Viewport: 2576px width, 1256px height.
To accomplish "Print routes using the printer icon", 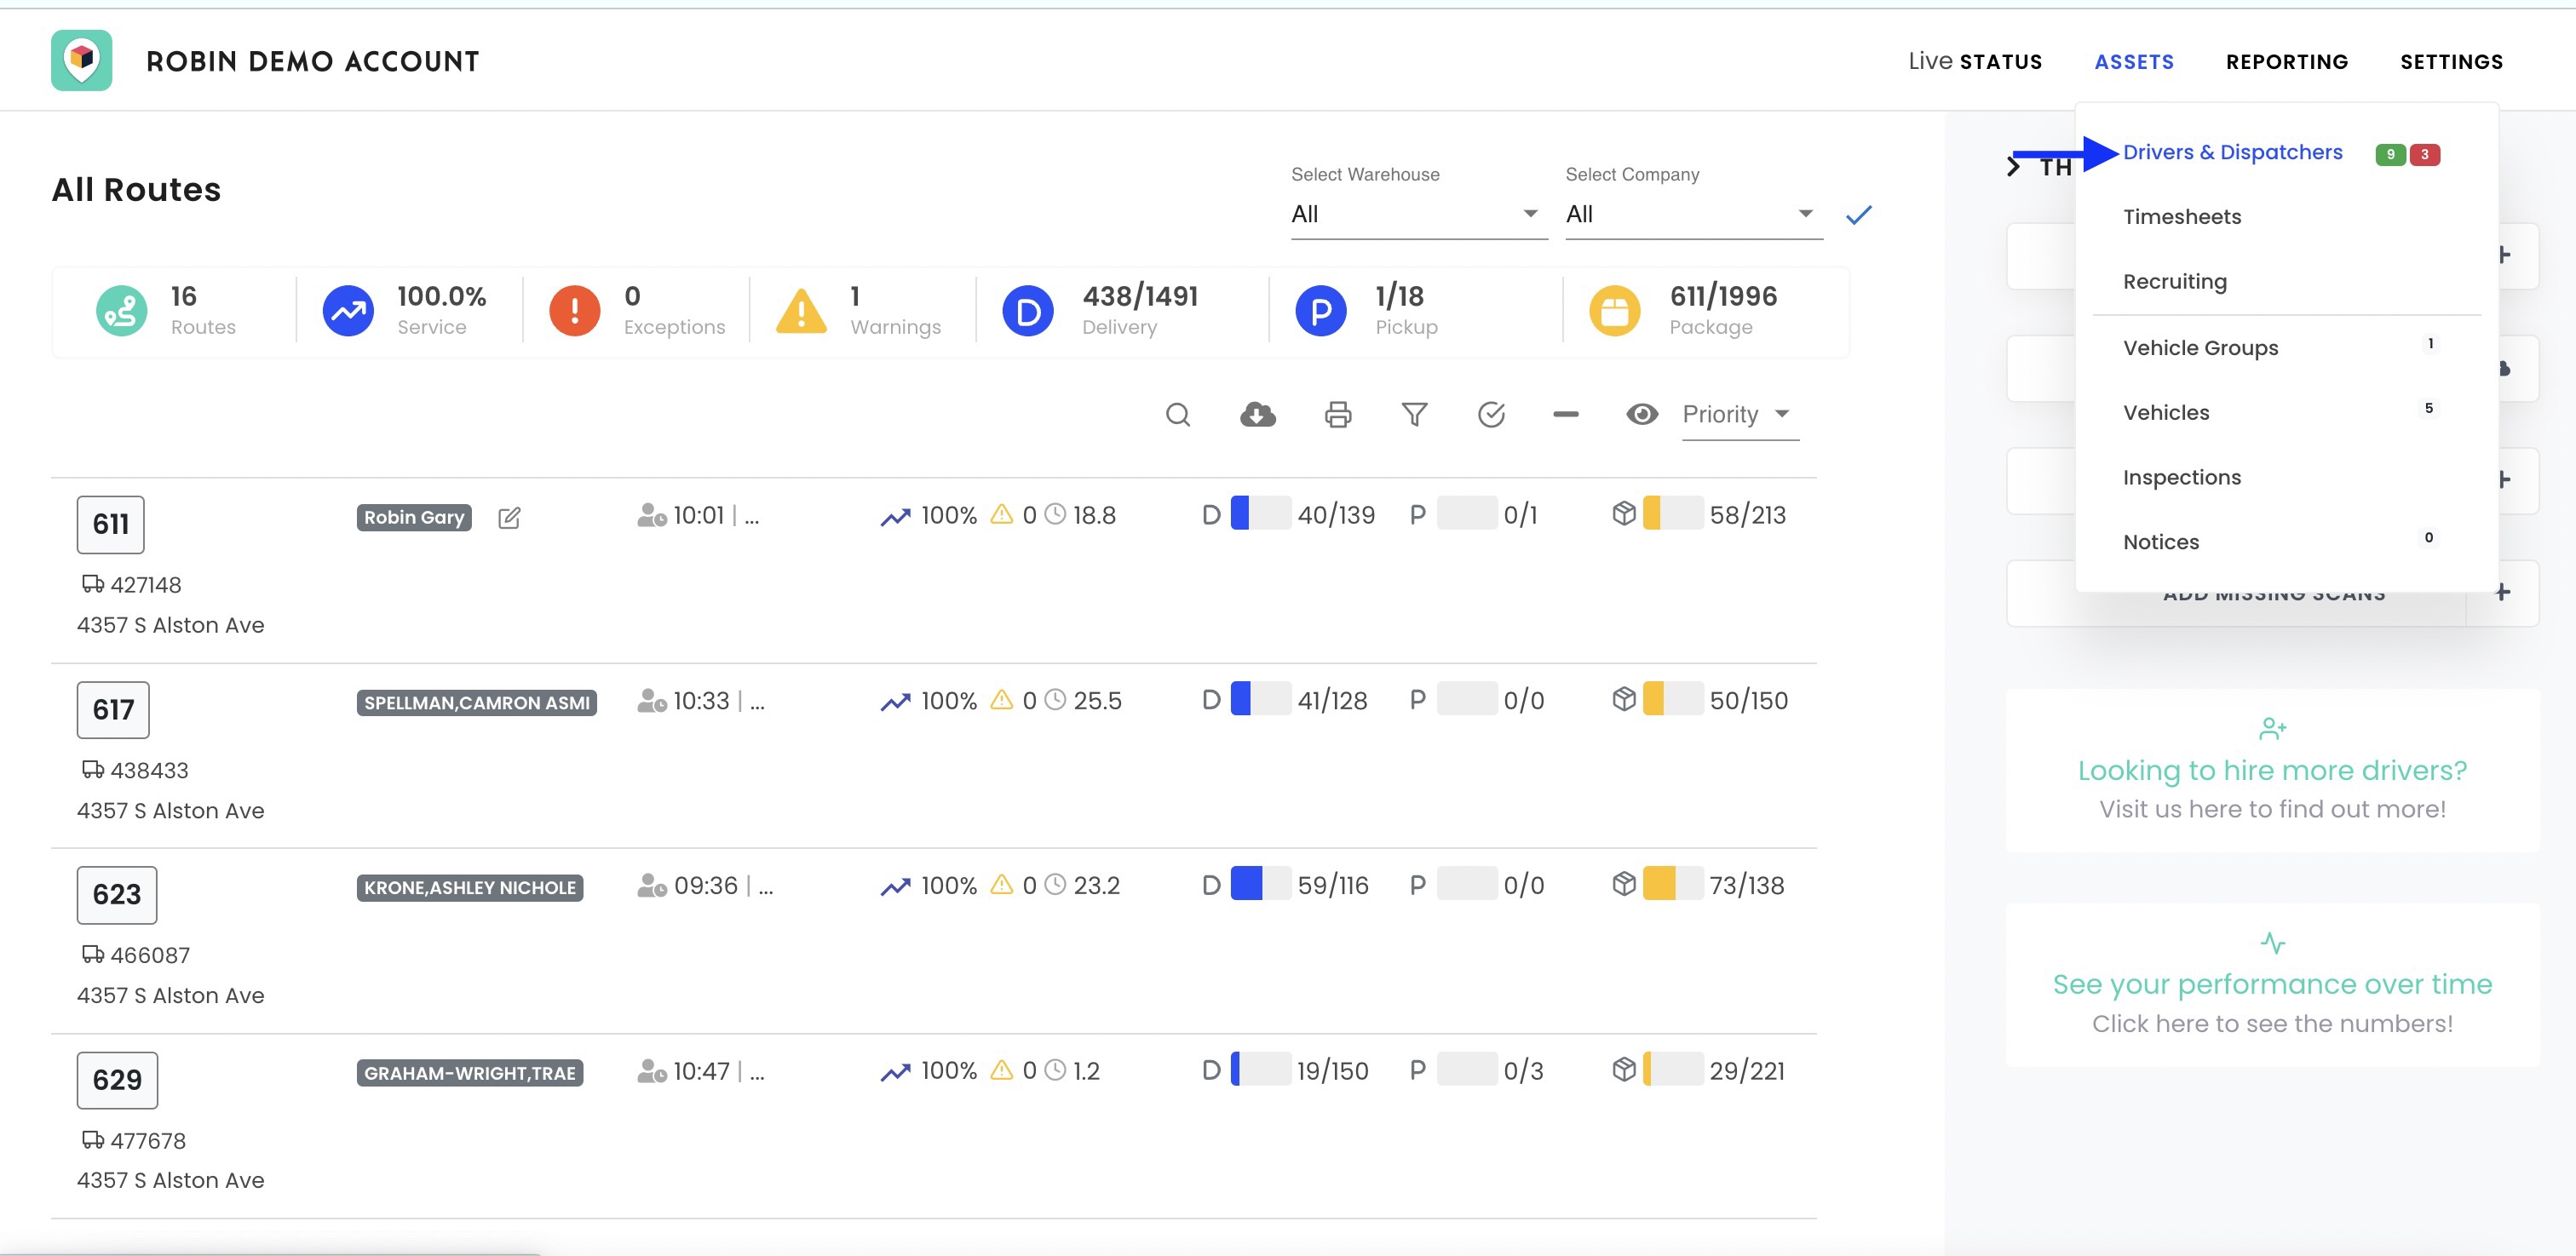I will (x=1338, y=414).
